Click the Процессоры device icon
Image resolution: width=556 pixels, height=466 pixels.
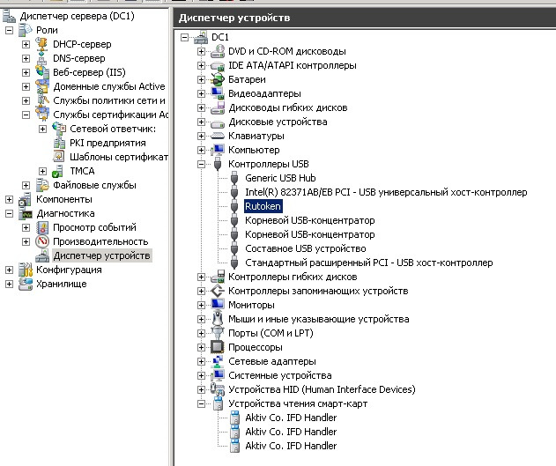[219, 347]
